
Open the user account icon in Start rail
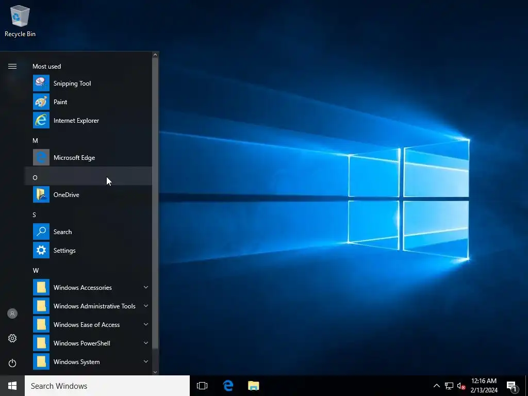[12, 313]
